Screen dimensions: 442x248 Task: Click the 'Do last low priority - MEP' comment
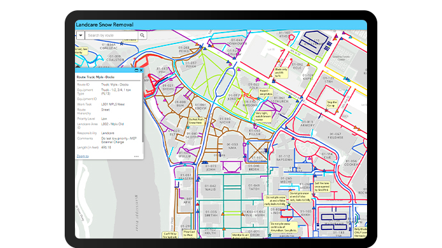click(119, 138)
